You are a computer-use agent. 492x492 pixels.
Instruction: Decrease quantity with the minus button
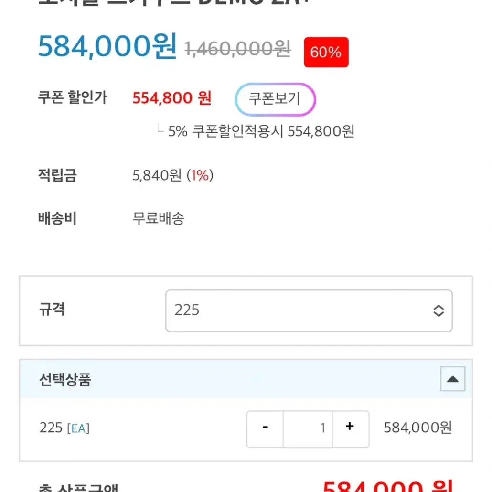point(265,428)
